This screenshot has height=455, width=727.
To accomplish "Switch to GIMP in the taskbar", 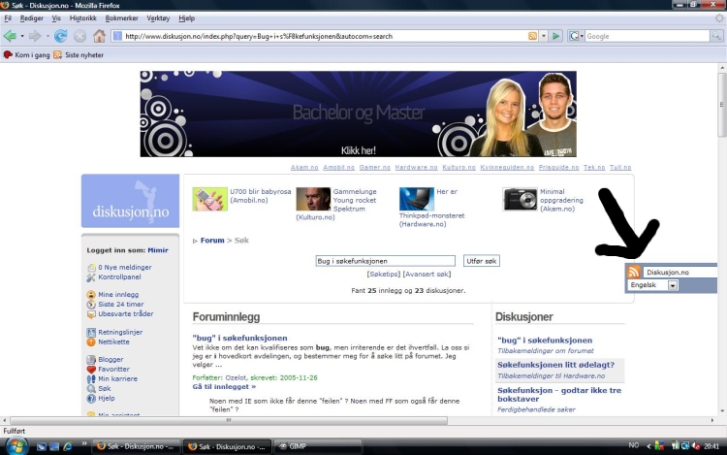I will 317,446.
